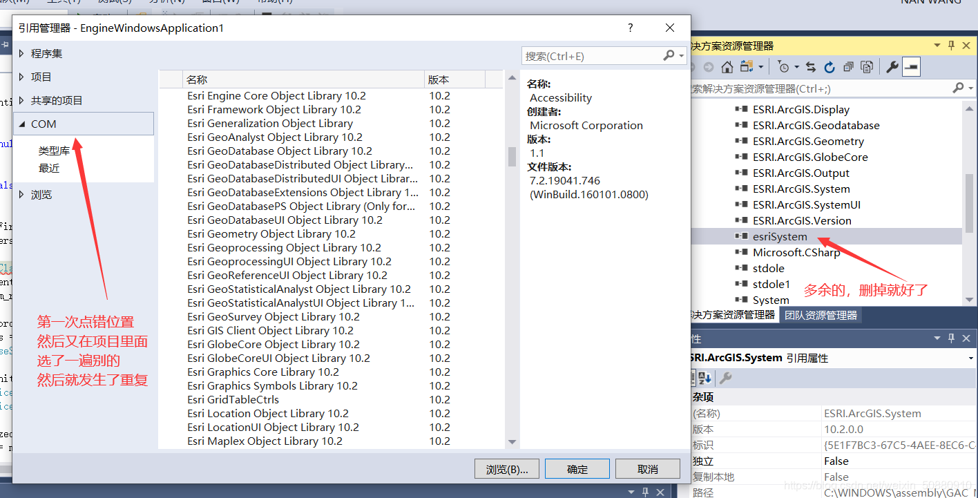
Task: Open the Properties window options dropdown
Action: (937, 338)
